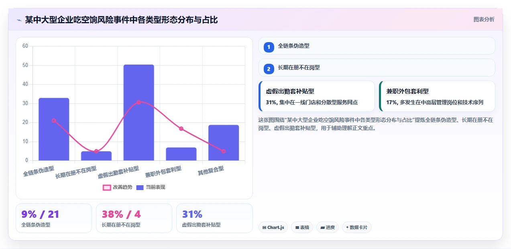Click the 兼职外包套利型 bar in chart

(x=181, y=154)
